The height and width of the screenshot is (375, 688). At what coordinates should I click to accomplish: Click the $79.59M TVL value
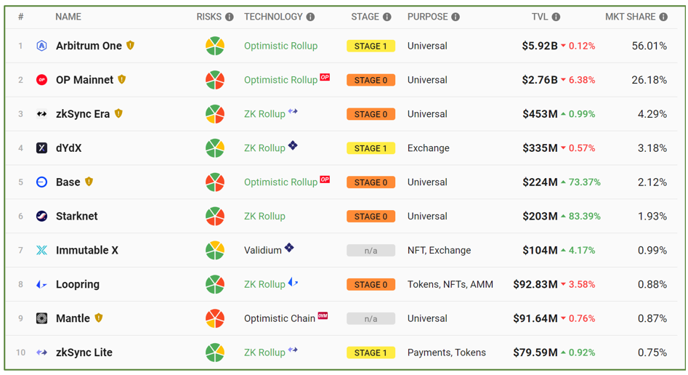coord(535,352)
